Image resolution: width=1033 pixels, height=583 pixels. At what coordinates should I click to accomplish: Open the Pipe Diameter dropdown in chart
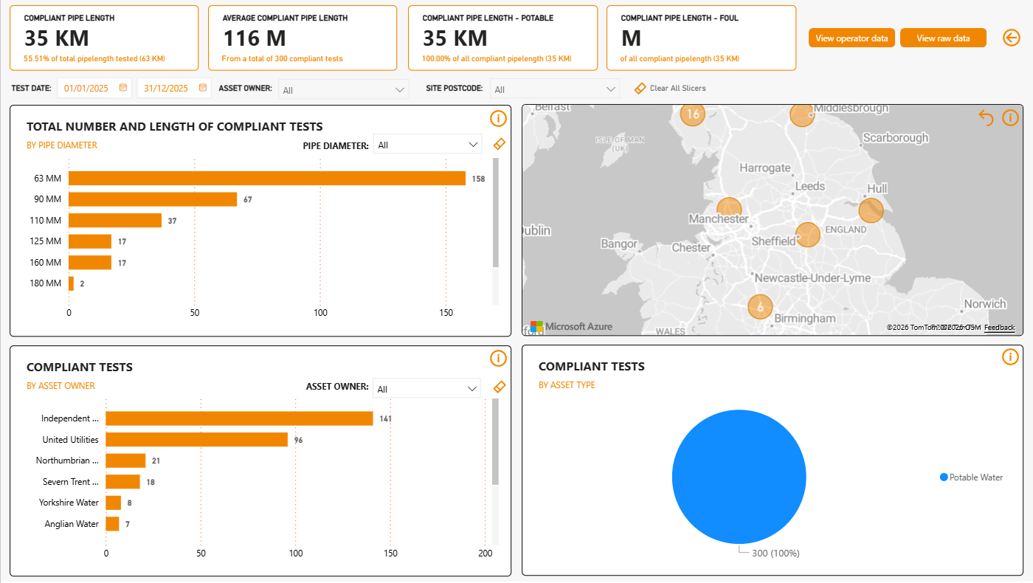tap(473, 145)
